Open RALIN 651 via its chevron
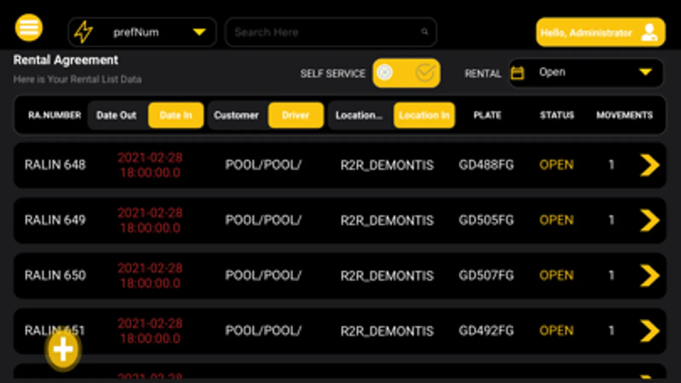The height and width of the screenshot is (383, 681). point(649,331)
